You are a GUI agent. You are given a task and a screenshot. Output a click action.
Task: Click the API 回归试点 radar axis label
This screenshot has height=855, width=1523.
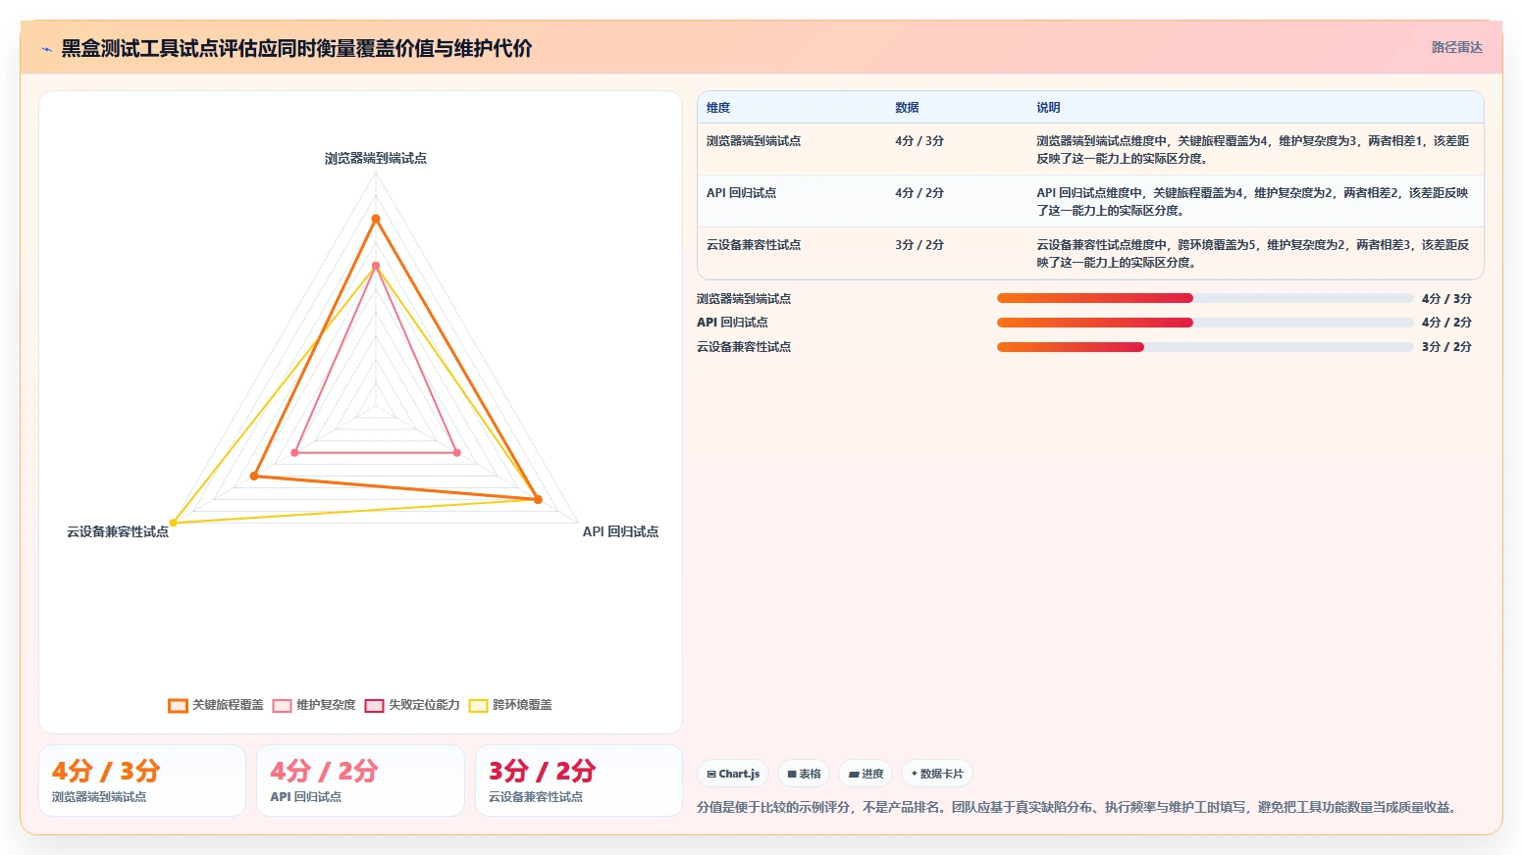click(x=620, y=531)
